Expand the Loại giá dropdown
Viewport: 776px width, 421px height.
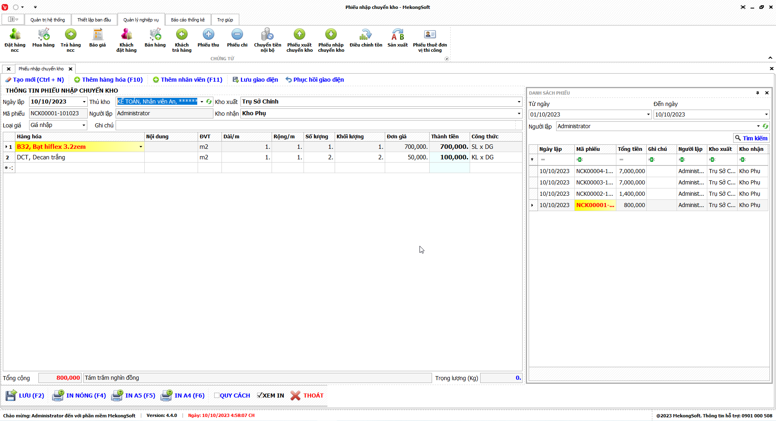(84, 125)
